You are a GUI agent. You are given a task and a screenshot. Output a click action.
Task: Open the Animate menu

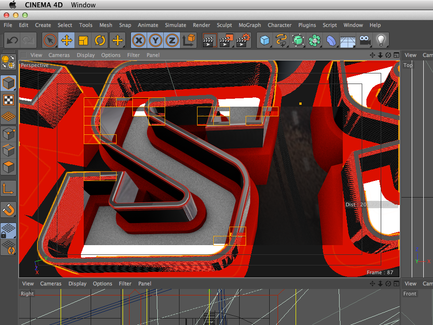tap(148, 25)
